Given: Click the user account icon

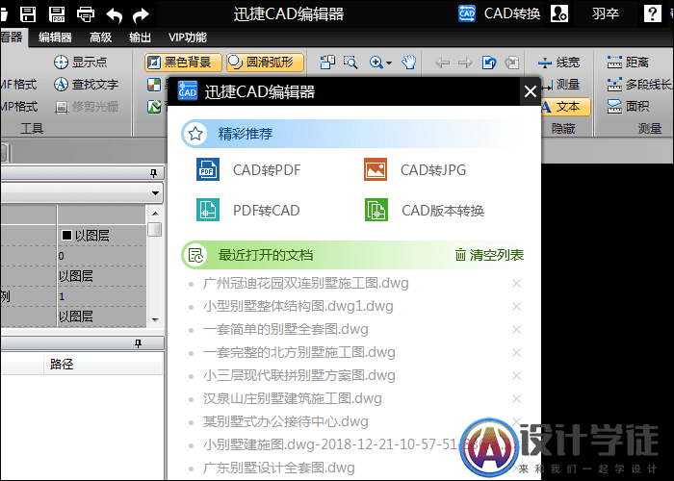Looking at the screenshot, I should (559, 13).
